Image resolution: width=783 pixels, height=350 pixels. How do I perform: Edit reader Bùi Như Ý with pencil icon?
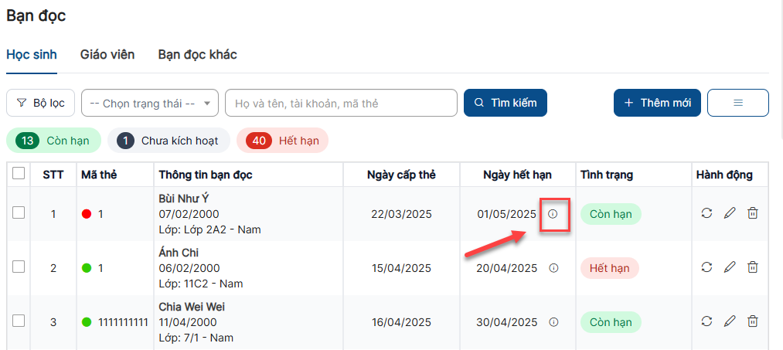(x=730, y=213)
